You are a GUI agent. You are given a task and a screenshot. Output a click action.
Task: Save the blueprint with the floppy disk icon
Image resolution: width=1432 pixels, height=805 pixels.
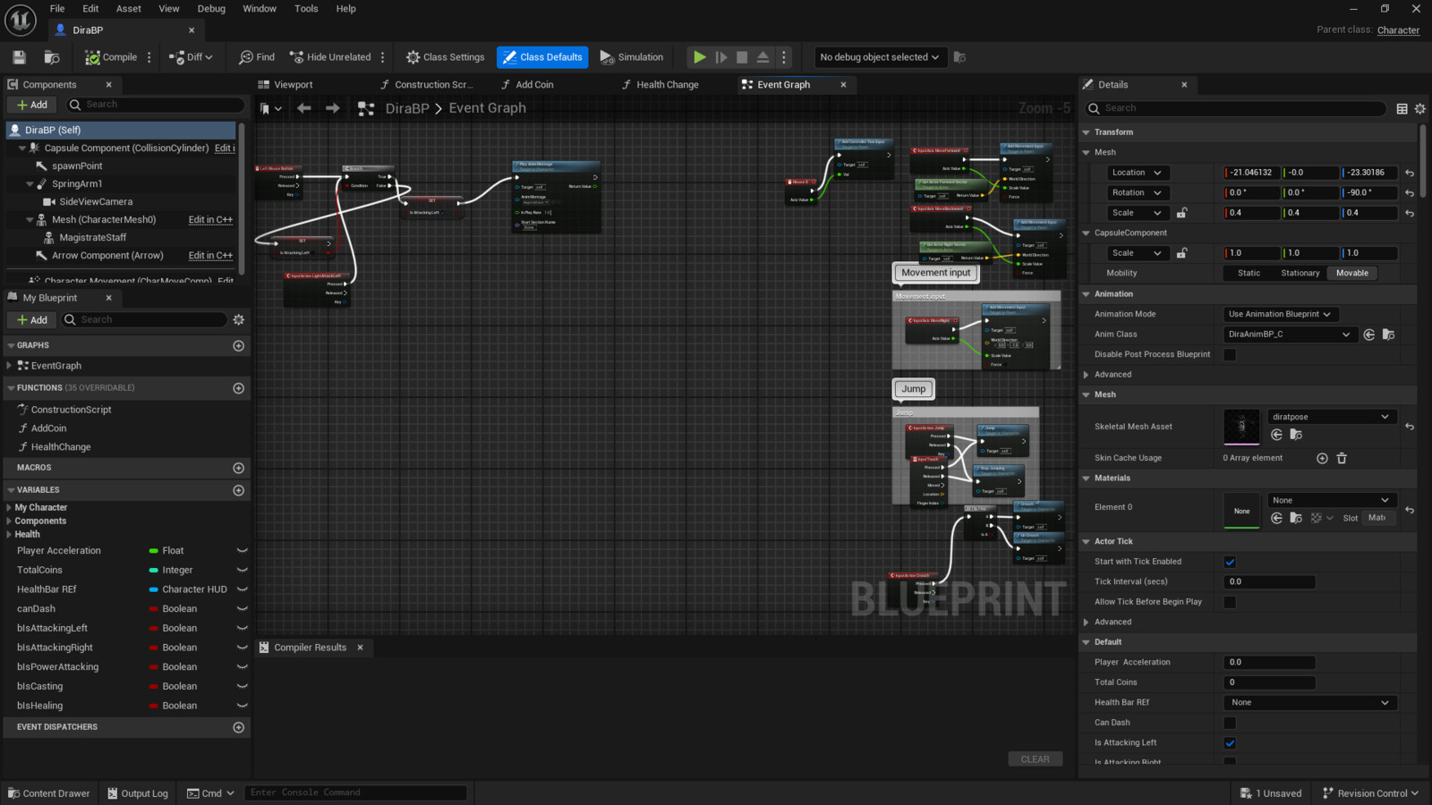pos(19,57)
